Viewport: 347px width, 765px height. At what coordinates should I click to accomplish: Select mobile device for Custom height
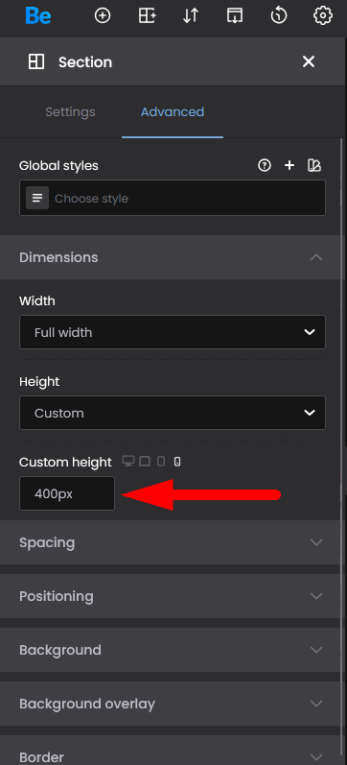click(x=177, y=461)
